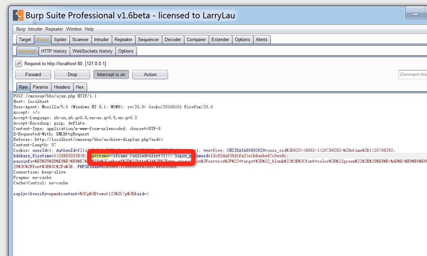The image size is (427, 256).
Task: Click the Accept-Encoding: gzip, deflate line
Action: tap(49, 123)
